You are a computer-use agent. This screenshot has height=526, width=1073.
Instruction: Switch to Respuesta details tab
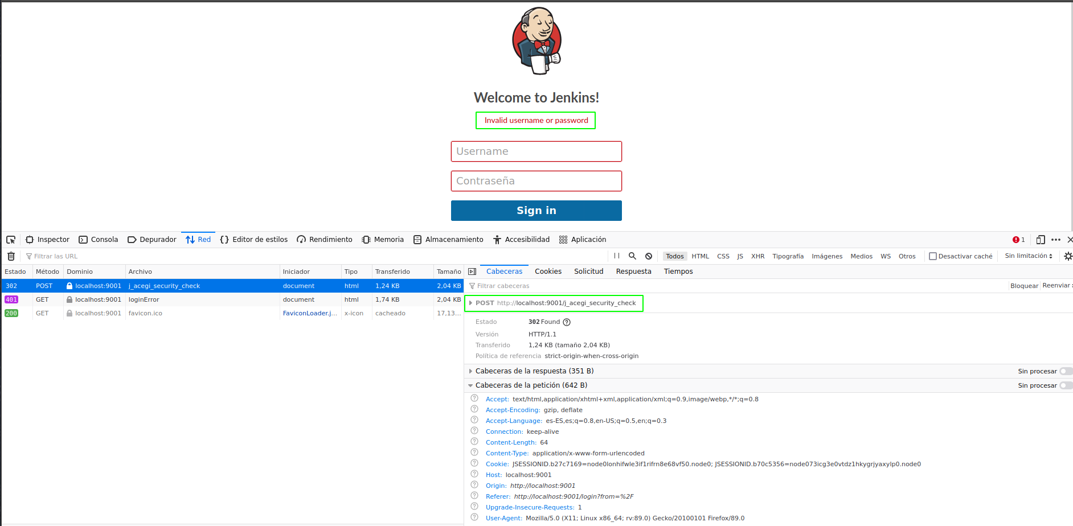coord(634,272)
